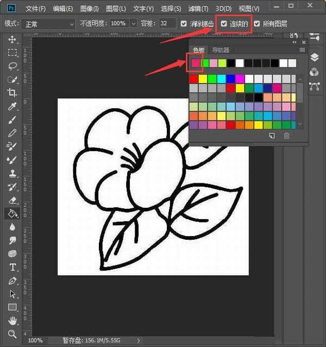Select the Move tool
Viewport: 326px width, 347px height.
click(12, 40)
